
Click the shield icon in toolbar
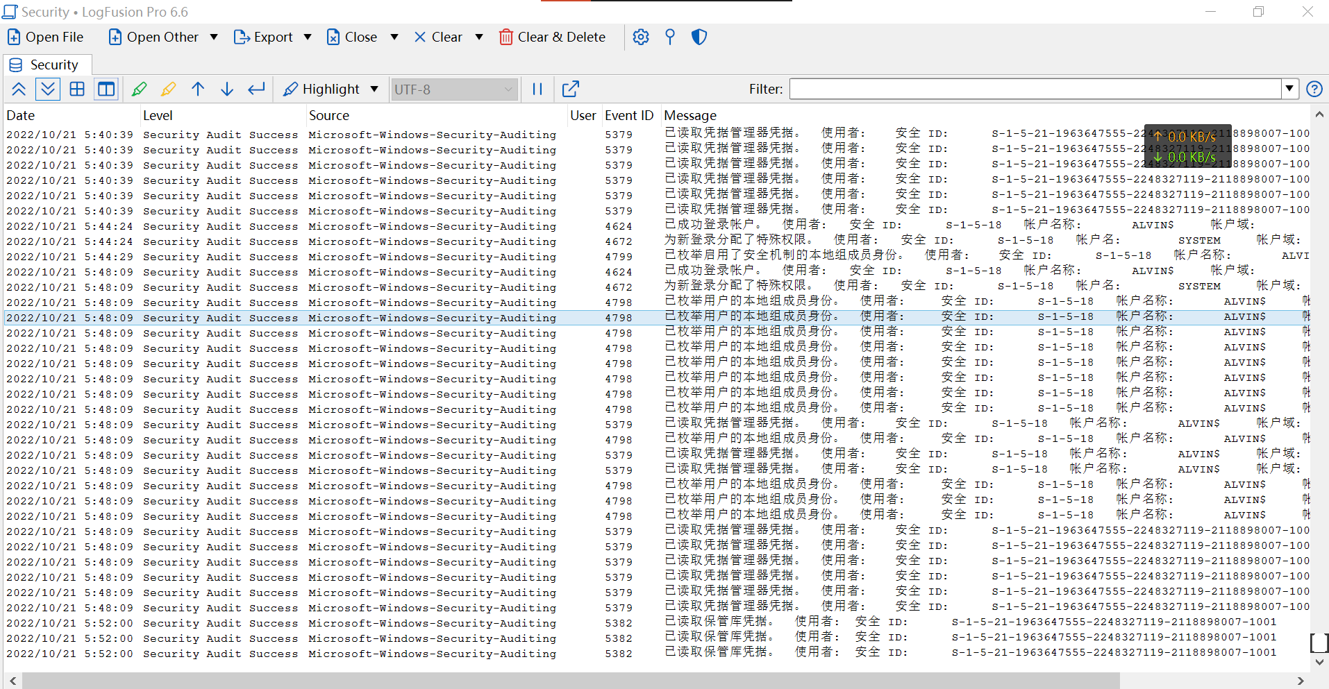699,37
